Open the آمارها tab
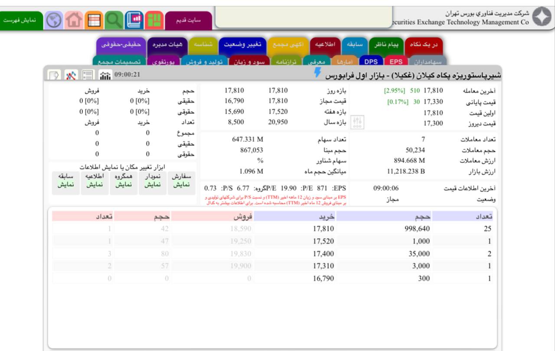Screen dimensions: 555x351 click(345, 62)
